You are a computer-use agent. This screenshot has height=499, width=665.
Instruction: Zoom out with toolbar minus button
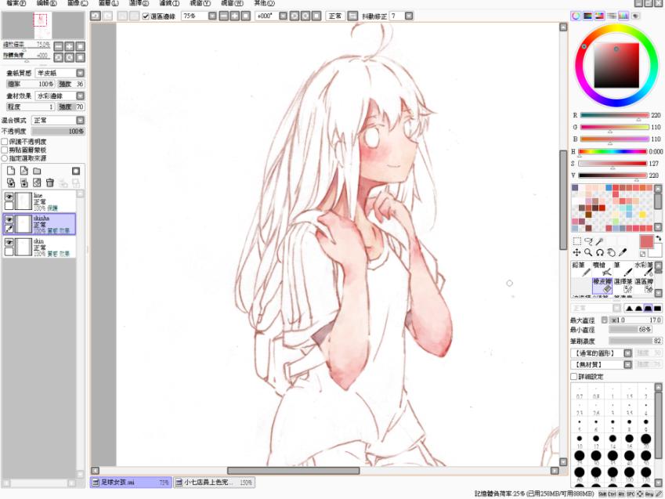pos(223,16)
